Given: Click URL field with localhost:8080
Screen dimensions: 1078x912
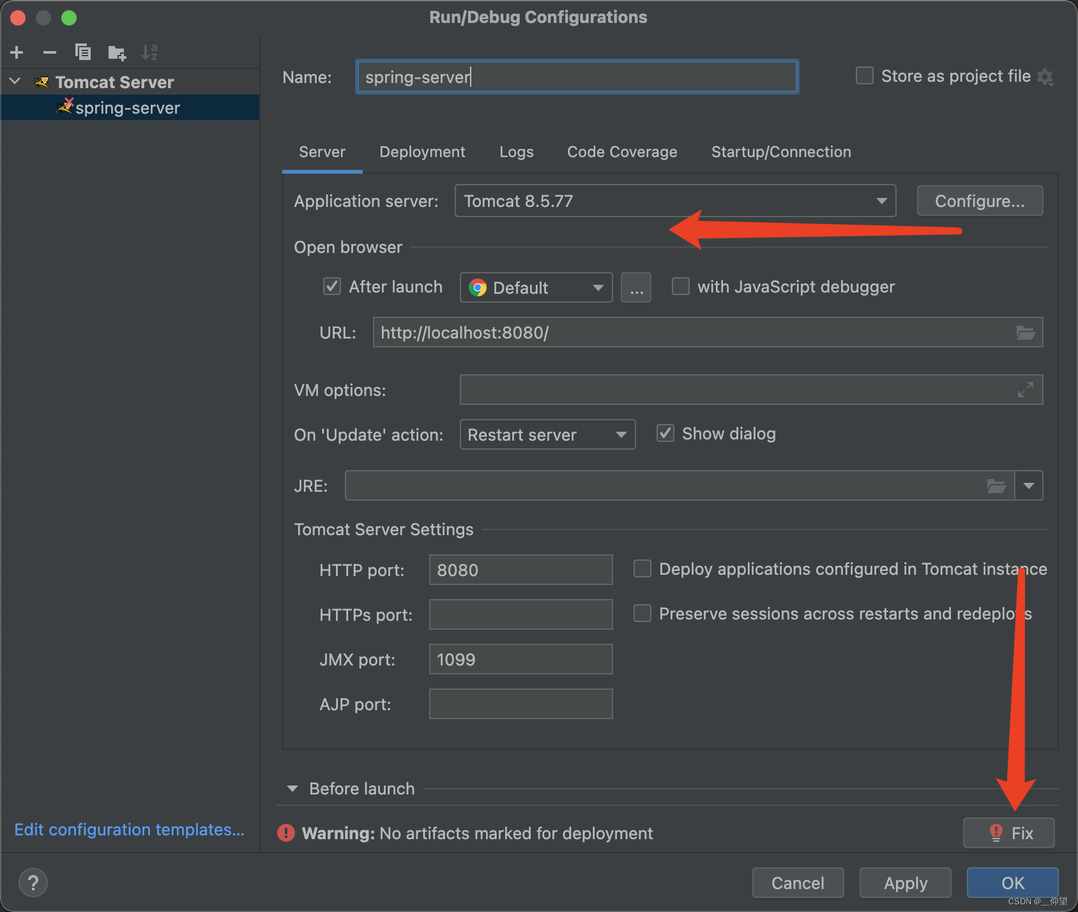Looking at the screenshot, I should 708,332.
